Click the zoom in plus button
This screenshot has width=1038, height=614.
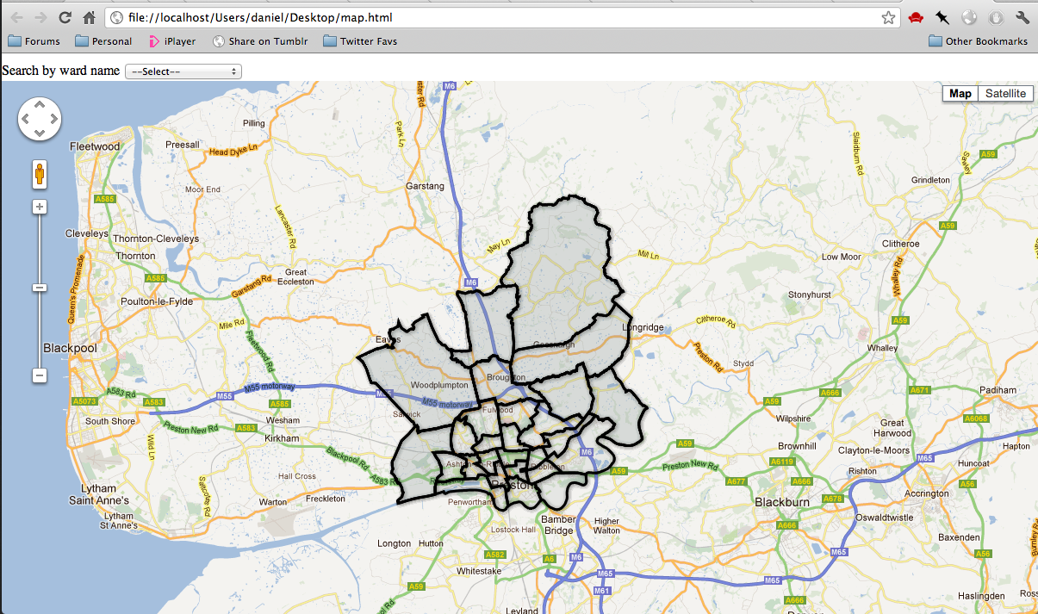40,207
